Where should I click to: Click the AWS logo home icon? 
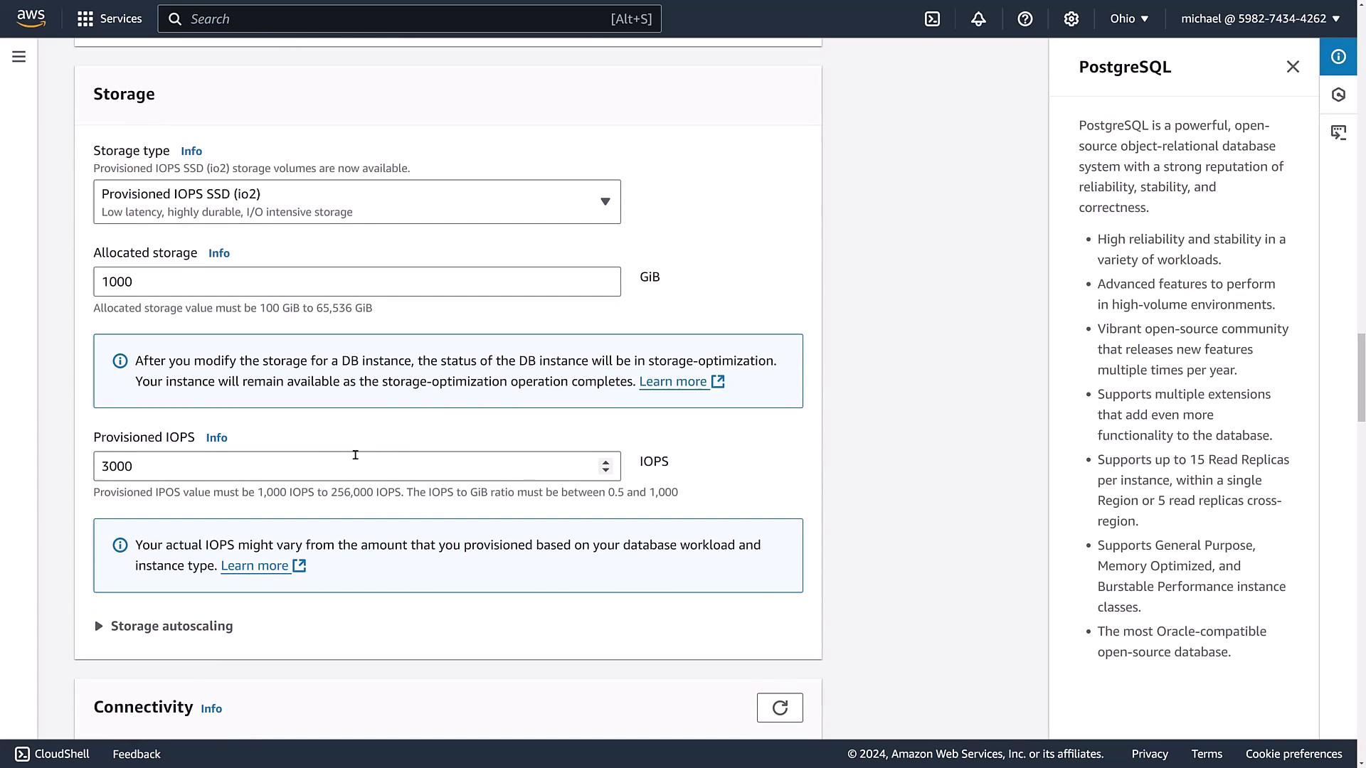tap(31, 18)
